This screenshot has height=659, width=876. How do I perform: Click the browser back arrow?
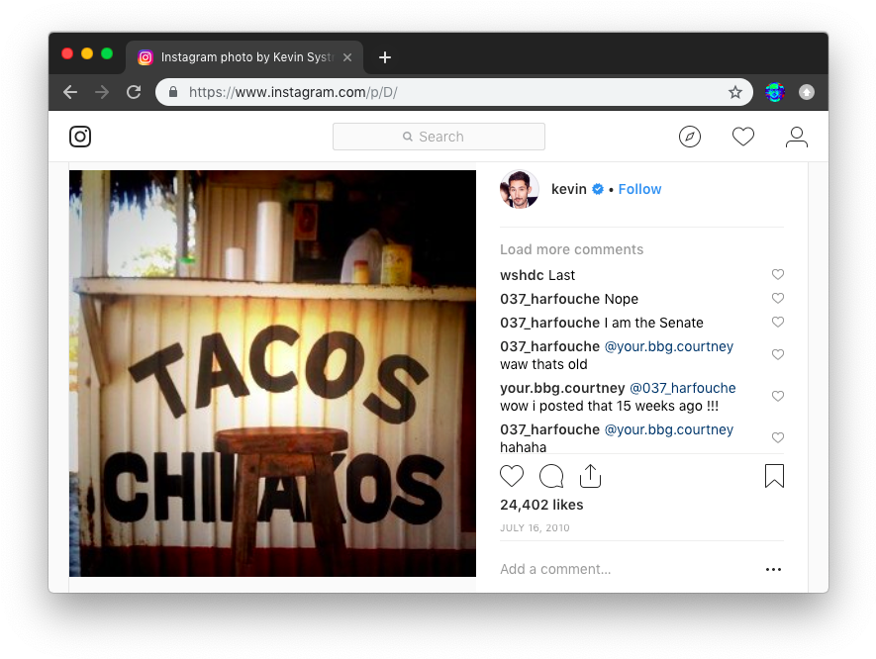click(70, 92)
